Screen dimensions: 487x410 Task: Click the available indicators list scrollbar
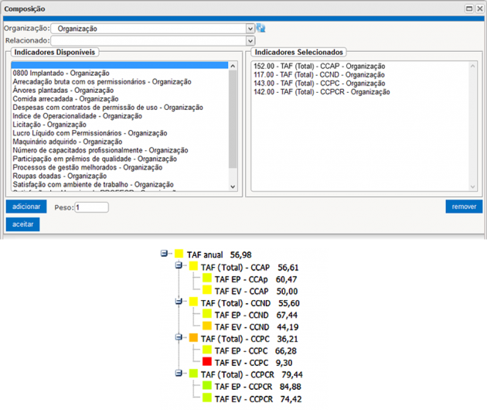pyautogui.click(x=233, y=124)
